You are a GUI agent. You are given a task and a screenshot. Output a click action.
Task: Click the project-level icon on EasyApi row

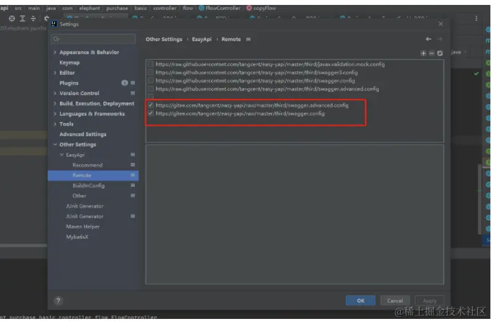click(133, 155)
